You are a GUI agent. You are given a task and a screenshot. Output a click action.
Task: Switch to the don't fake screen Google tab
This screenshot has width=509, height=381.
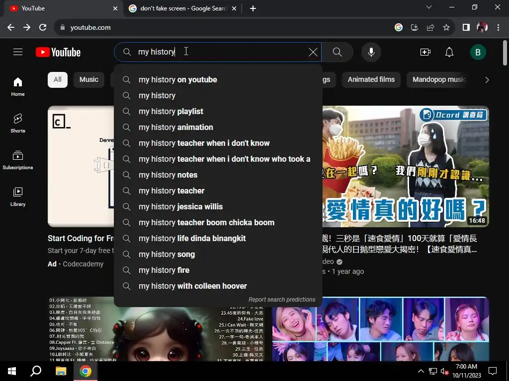pyautogui.click(x=182, y=8)
